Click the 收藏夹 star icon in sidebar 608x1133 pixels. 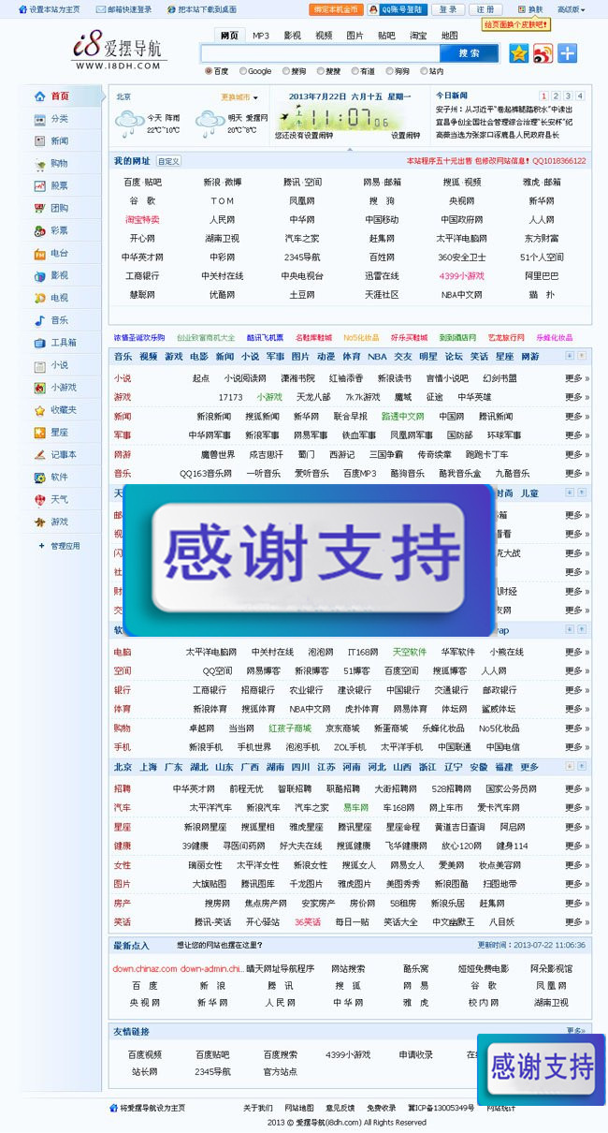coord(39,410)
